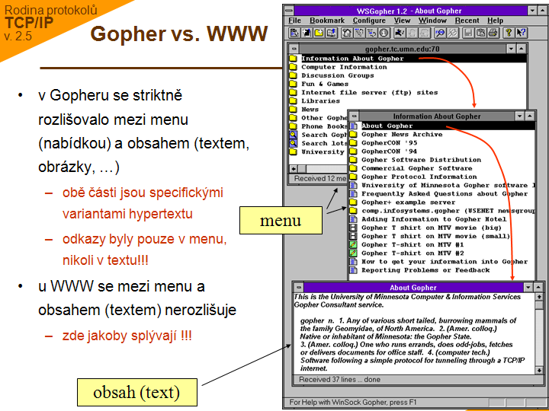Click the running-man toolbar icon

[400, 33]
